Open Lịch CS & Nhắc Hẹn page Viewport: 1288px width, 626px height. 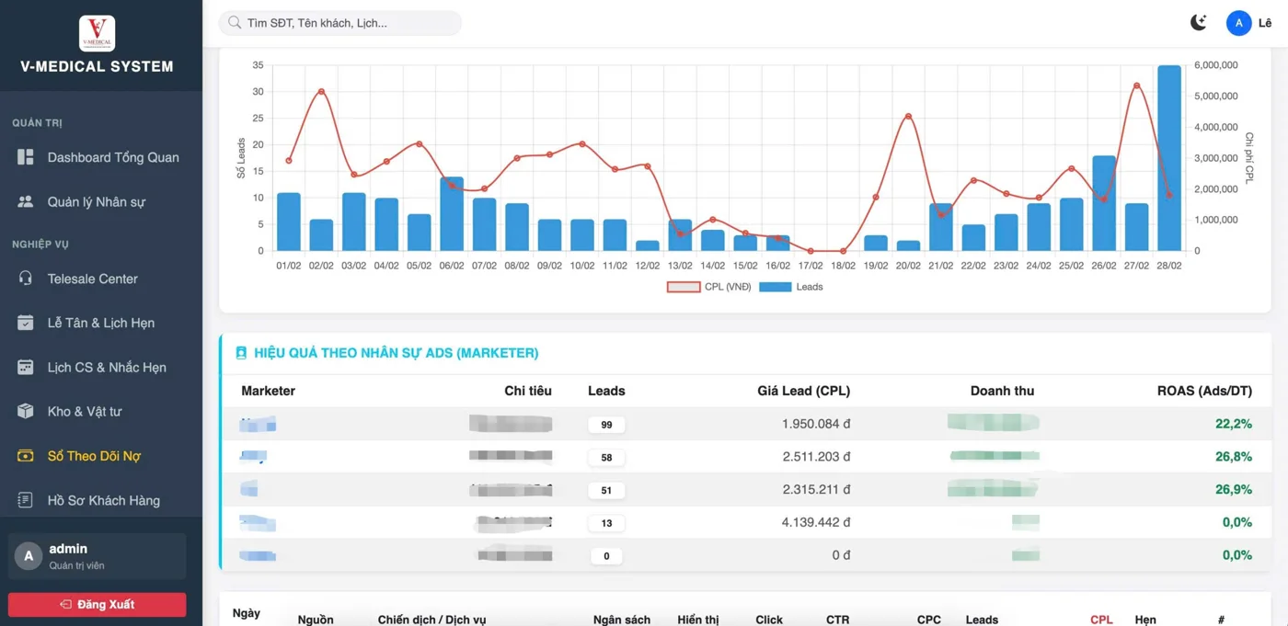(101, 367)
